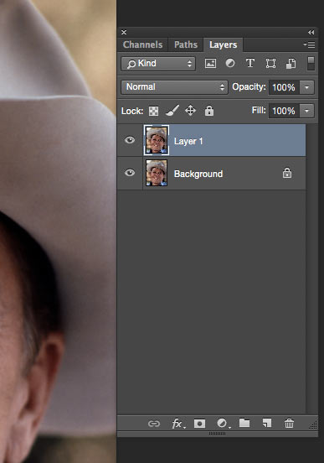
Task: Click the panel resize grip corner
Action: coord(313,425)
